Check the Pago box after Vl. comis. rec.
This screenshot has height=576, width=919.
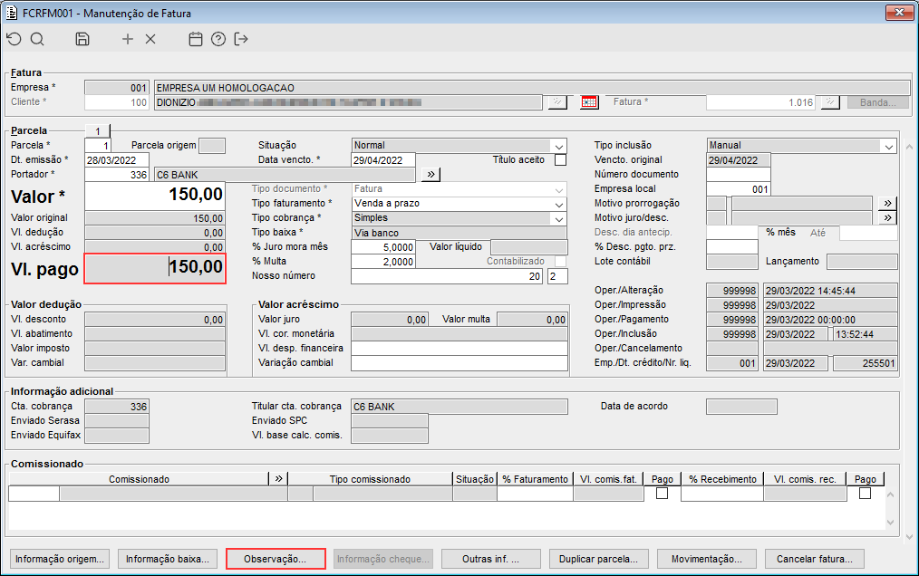click(x=865, y=494)
